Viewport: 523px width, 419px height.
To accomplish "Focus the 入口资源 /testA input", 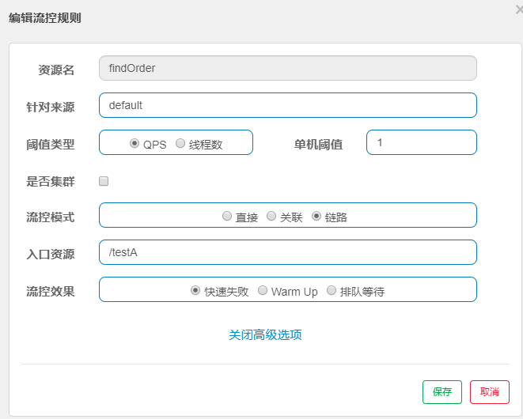I will tap(287, 252).
